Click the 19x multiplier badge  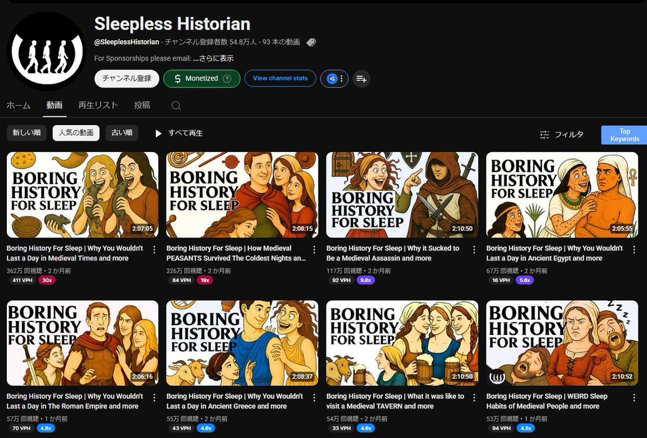pos(205,280)
